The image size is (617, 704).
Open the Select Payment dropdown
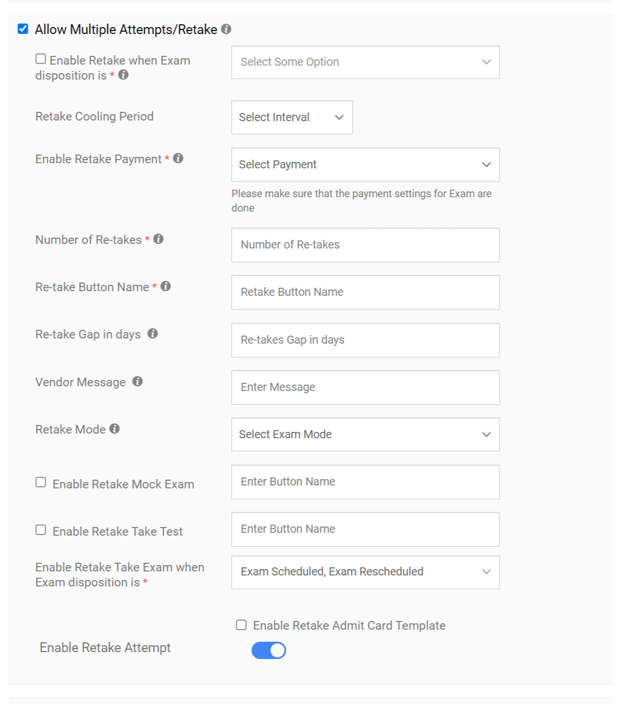coord(365,165)
